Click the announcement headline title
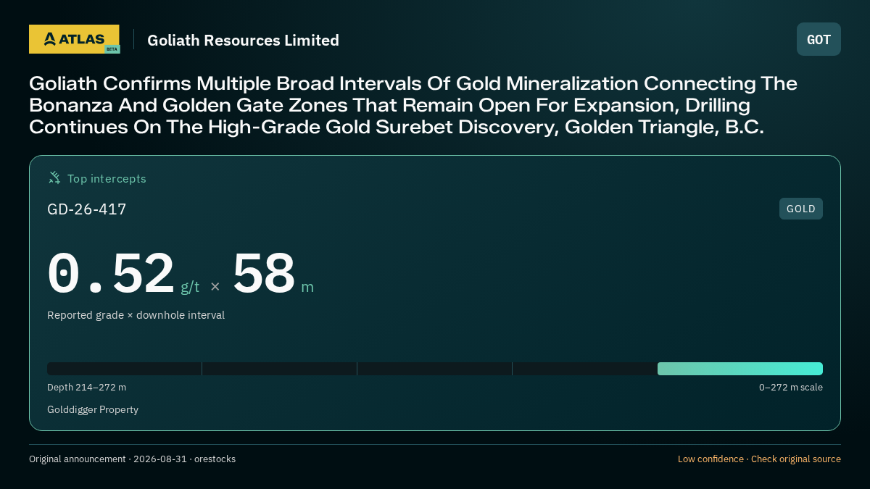The width and height of the screenshot is (870, 489). [413, 106]
